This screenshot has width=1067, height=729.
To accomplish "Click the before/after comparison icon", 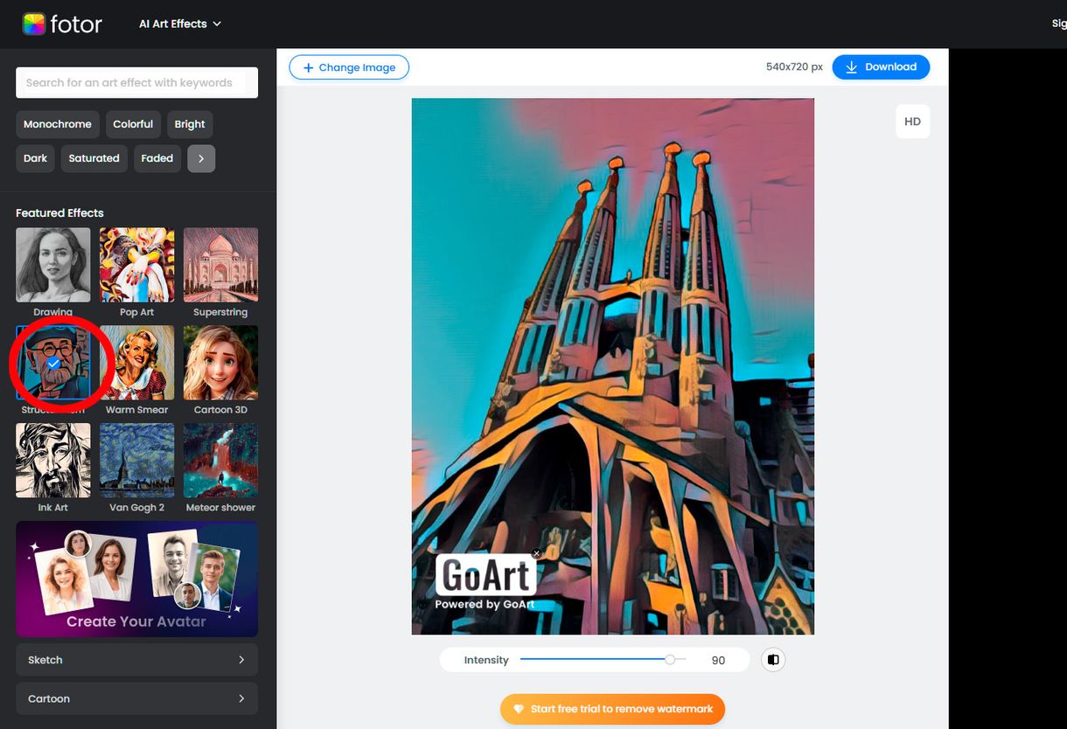I will click(773, 660).
